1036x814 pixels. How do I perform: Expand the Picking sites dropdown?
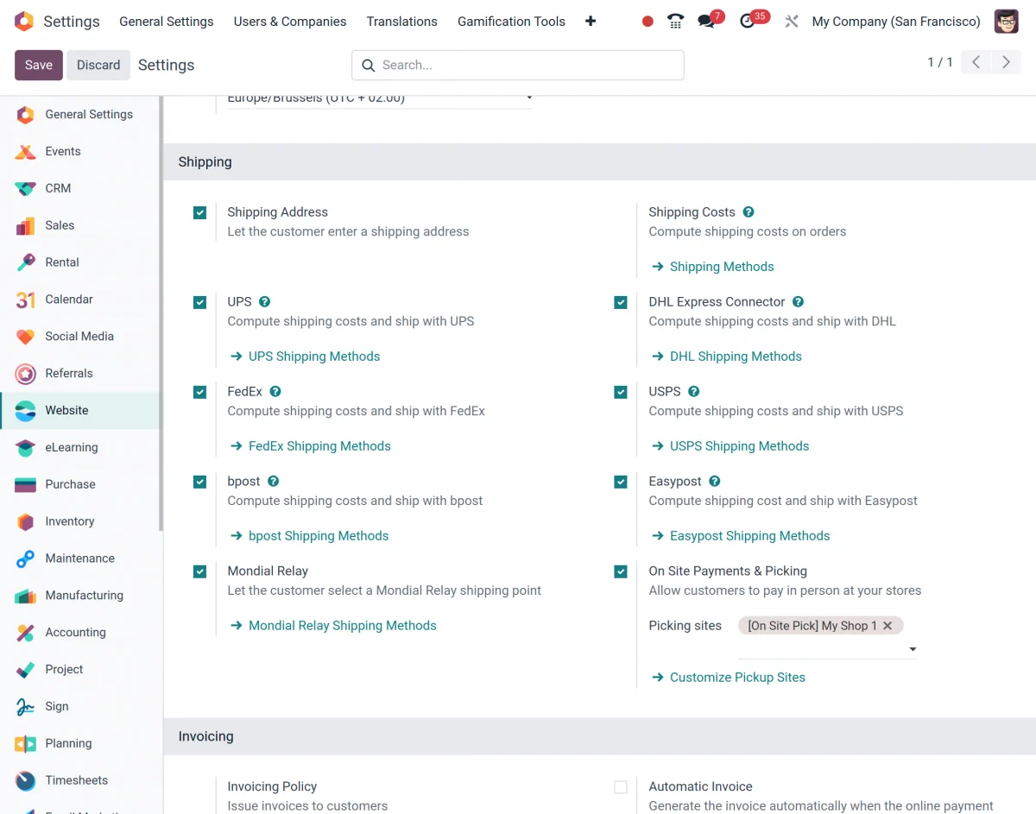point(912,649)
